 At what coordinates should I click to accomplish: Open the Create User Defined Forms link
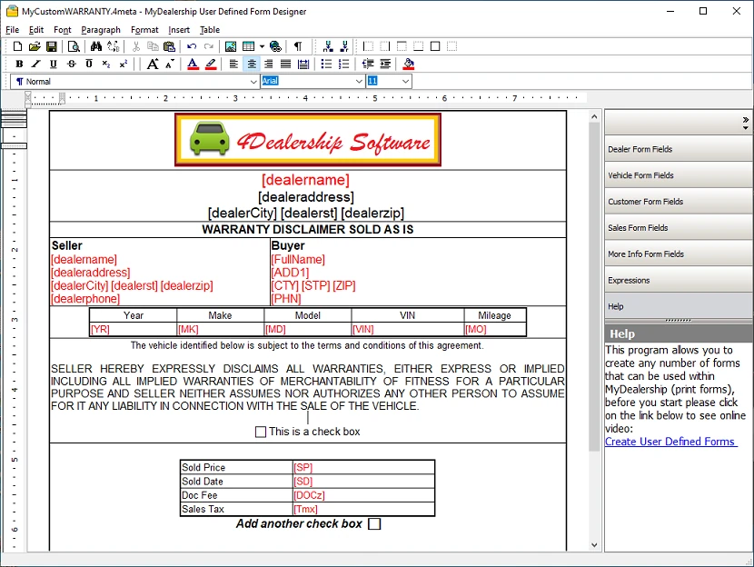pos(670,442)
